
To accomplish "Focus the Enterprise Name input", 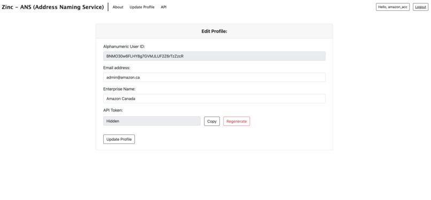I will click(x=214, y=99).
